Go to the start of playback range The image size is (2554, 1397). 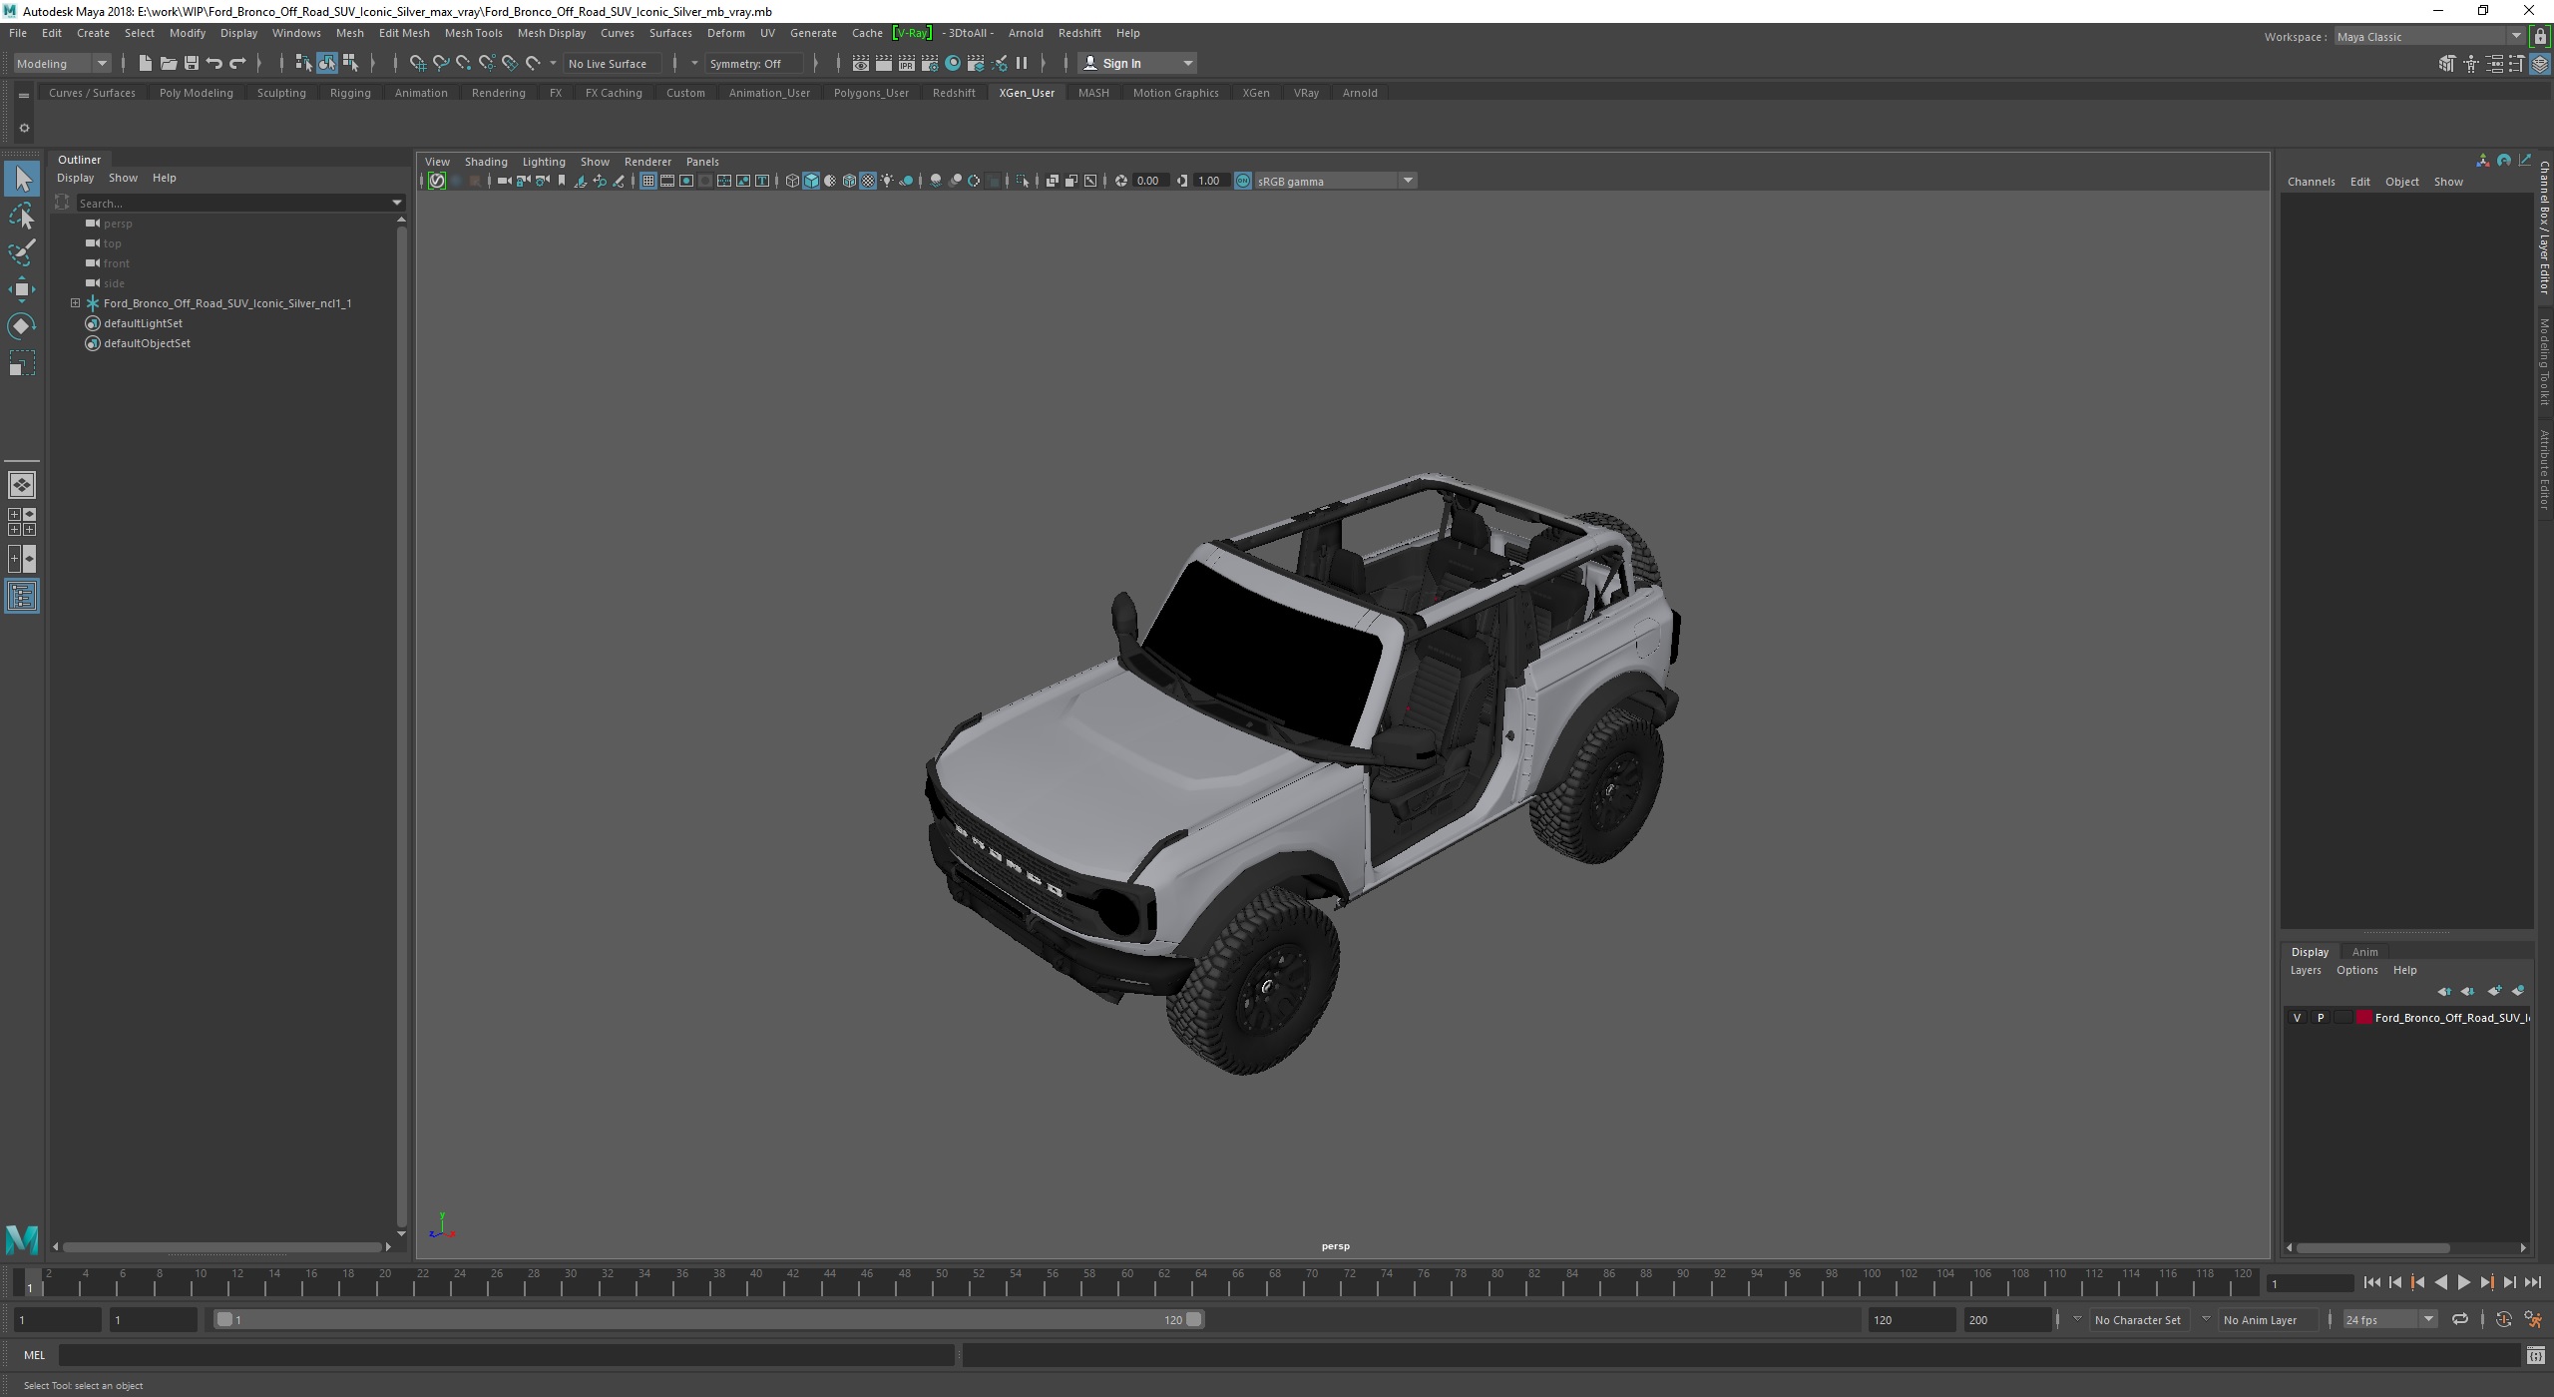click(2371, 1283)
